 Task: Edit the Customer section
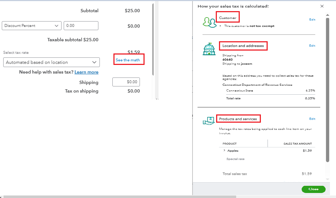(x=312, y=19)
